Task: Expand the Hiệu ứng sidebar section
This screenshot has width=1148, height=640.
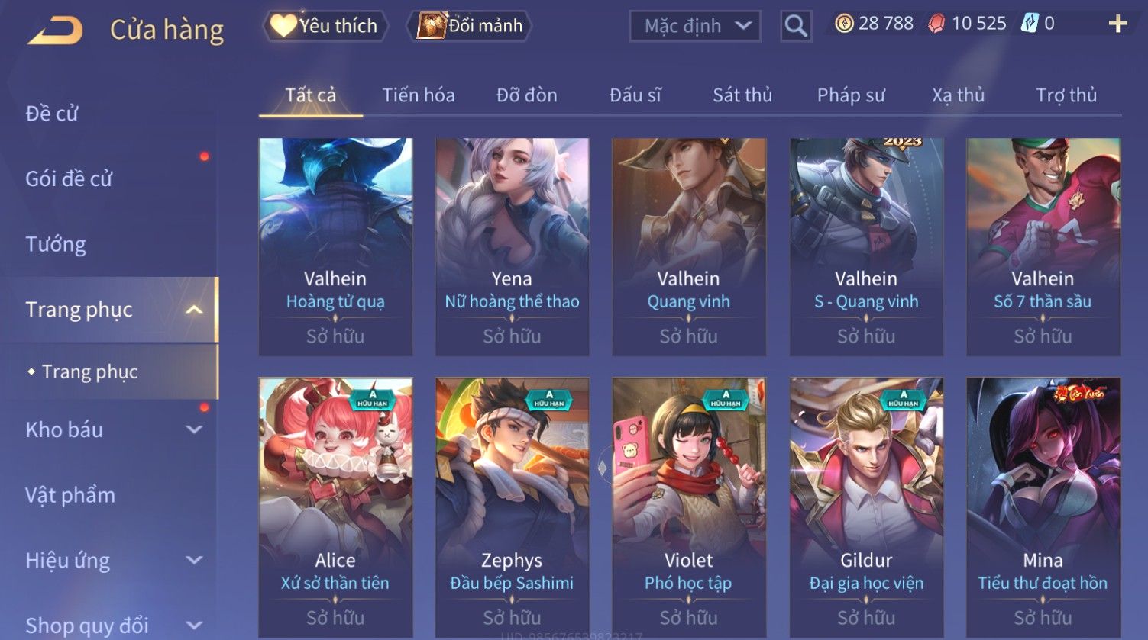Action: coord(194,561)
